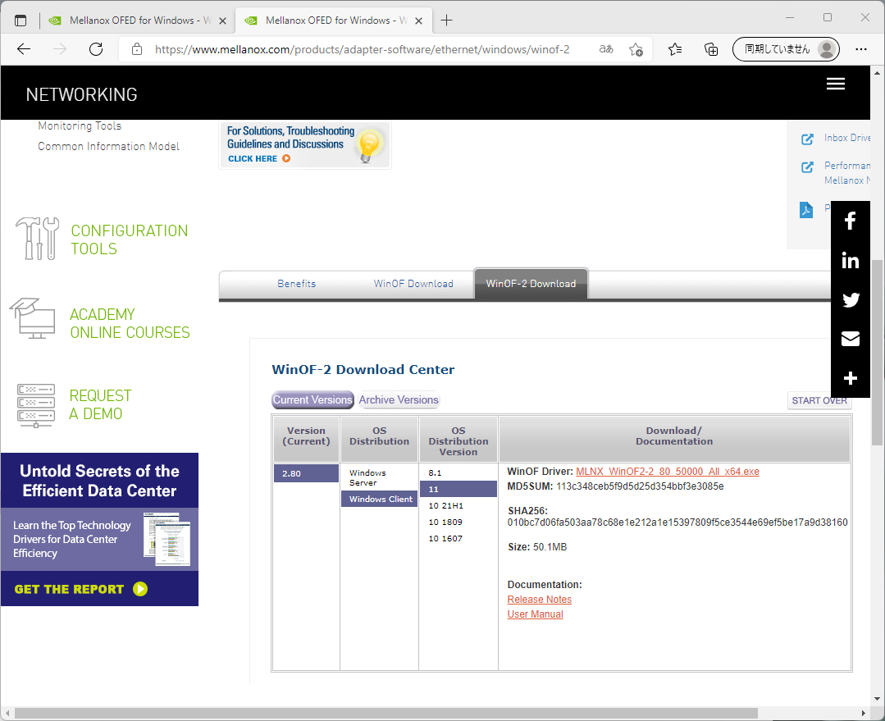Select the WinOF-2 Download tab
The height and width of the screenshot is (721, 885).
pyautogui.click(x=531, y=284)
